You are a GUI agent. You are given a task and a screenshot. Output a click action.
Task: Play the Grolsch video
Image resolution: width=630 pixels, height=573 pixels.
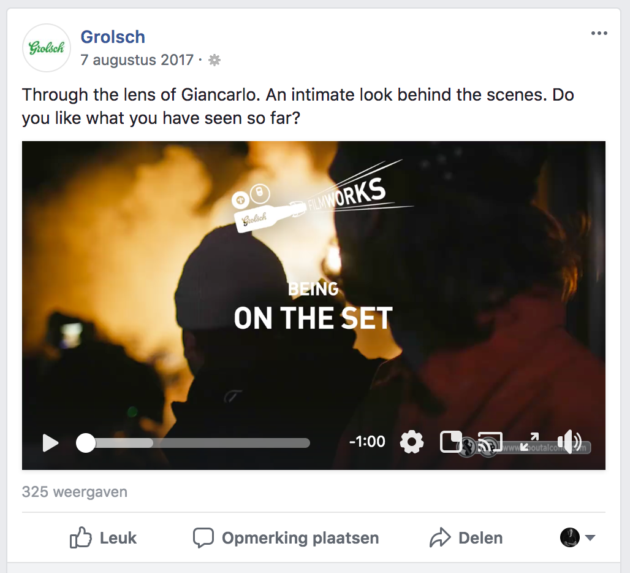(51, 443)
